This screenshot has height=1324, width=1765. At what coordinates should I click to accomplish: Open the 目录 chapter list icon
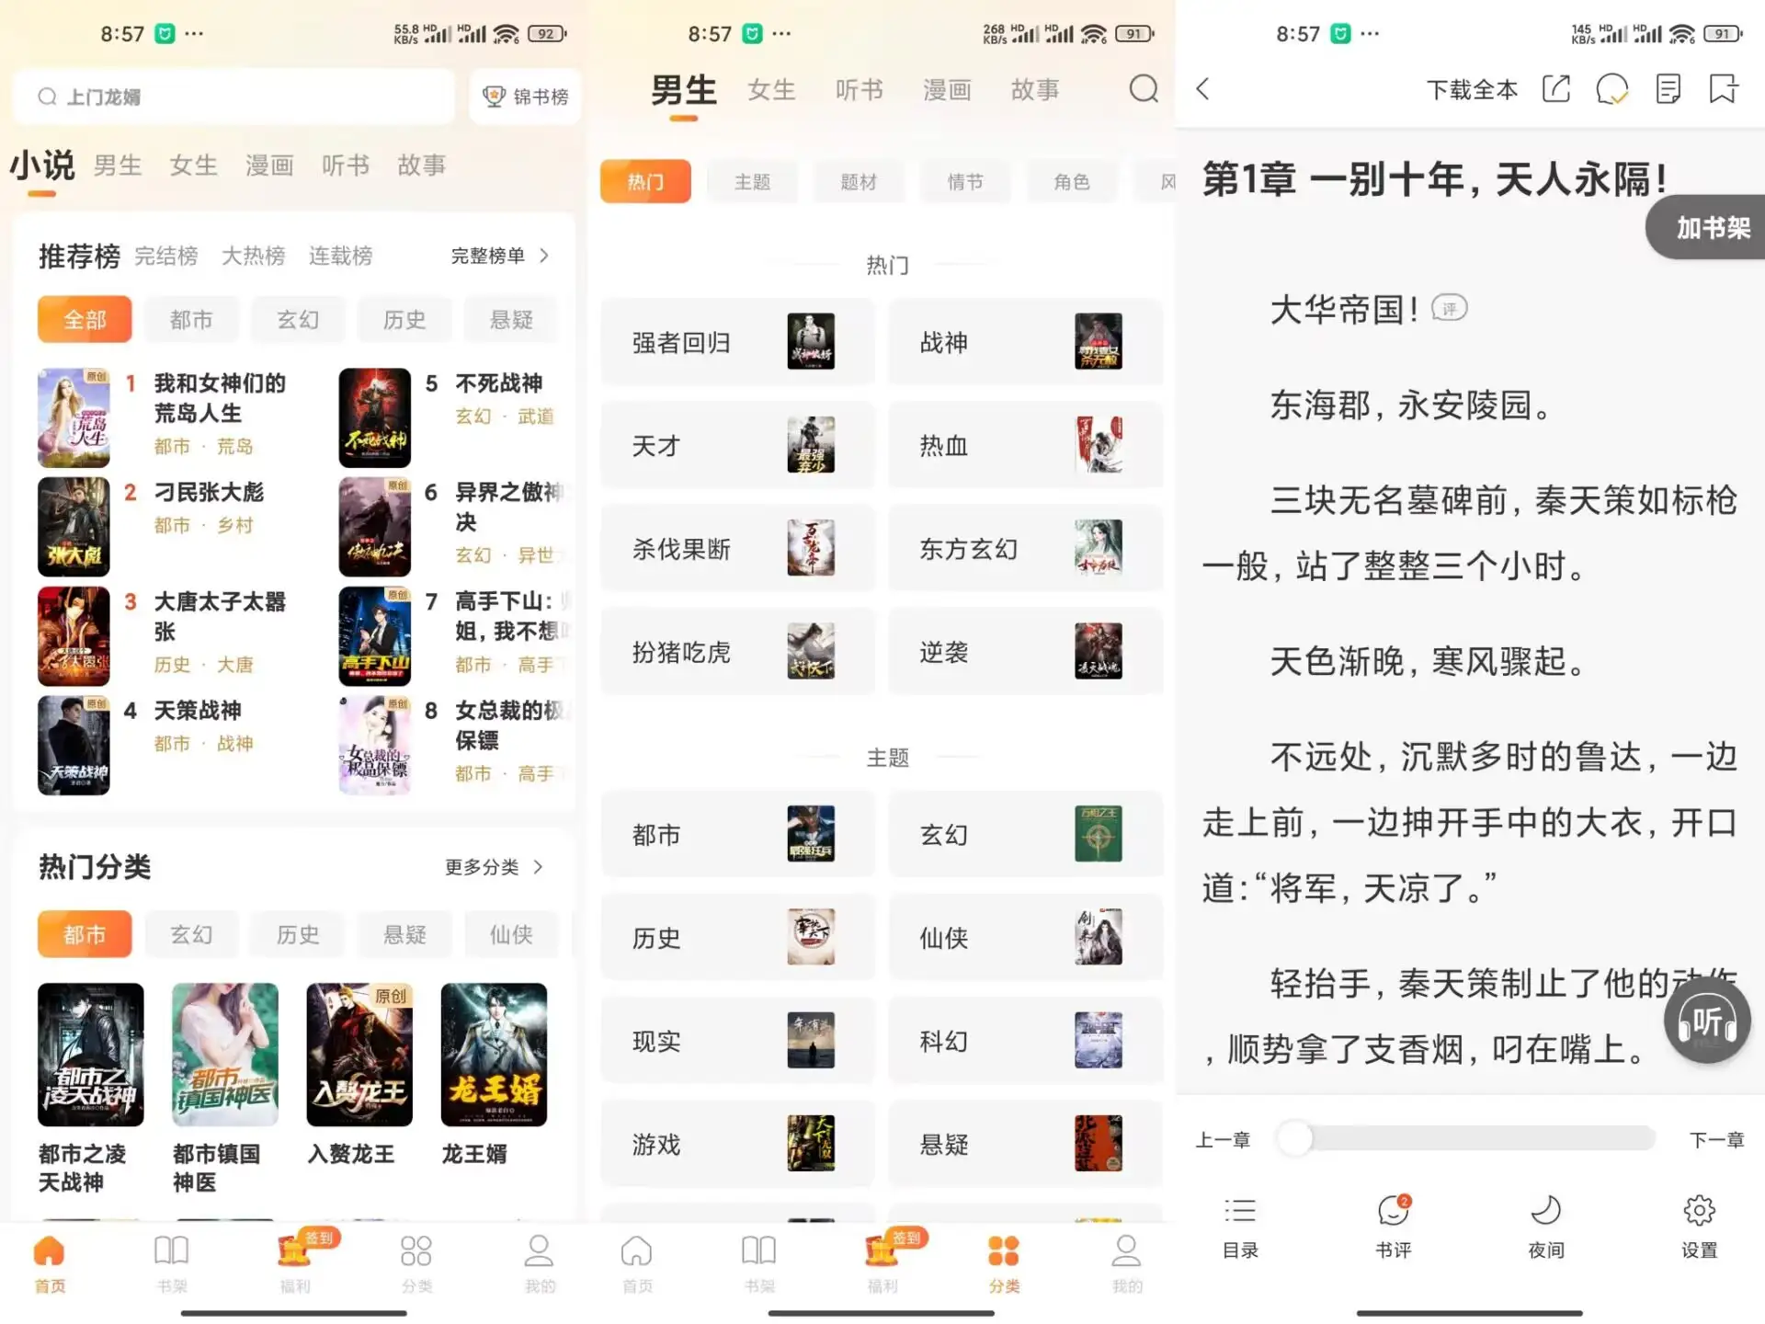pos(1239,1223)
